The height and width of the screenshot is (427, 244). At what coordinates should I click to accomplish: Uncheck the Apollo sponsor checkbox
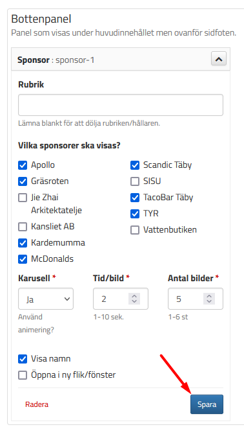click(23, 165)
